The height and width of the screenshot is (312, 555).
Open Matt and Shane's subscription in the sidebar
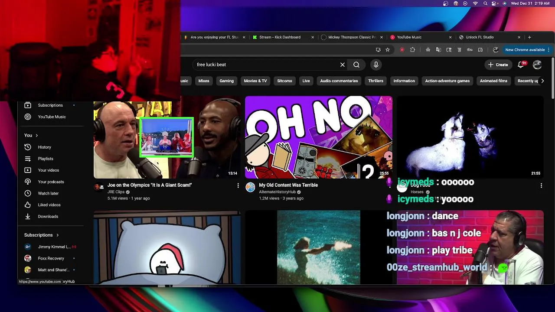(x=50, y=270)
